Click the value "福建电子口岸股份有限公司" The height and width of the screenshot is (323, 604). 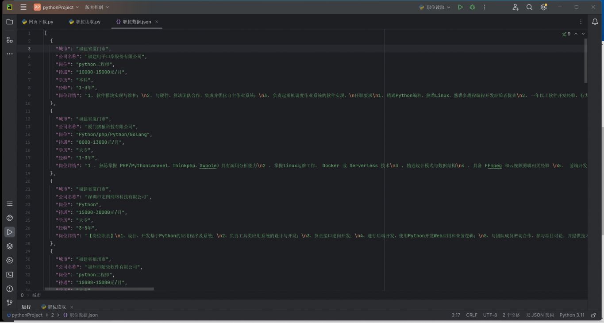pos(115,57)
